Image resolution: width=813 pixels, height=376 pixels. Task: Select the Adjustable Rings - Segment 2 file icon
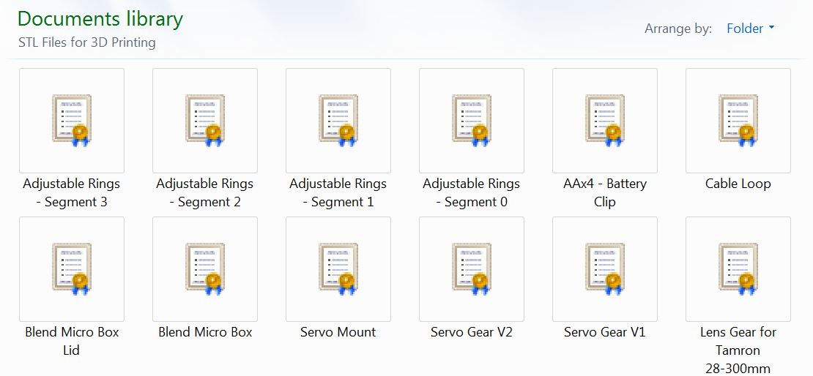[x=205, y=121]
